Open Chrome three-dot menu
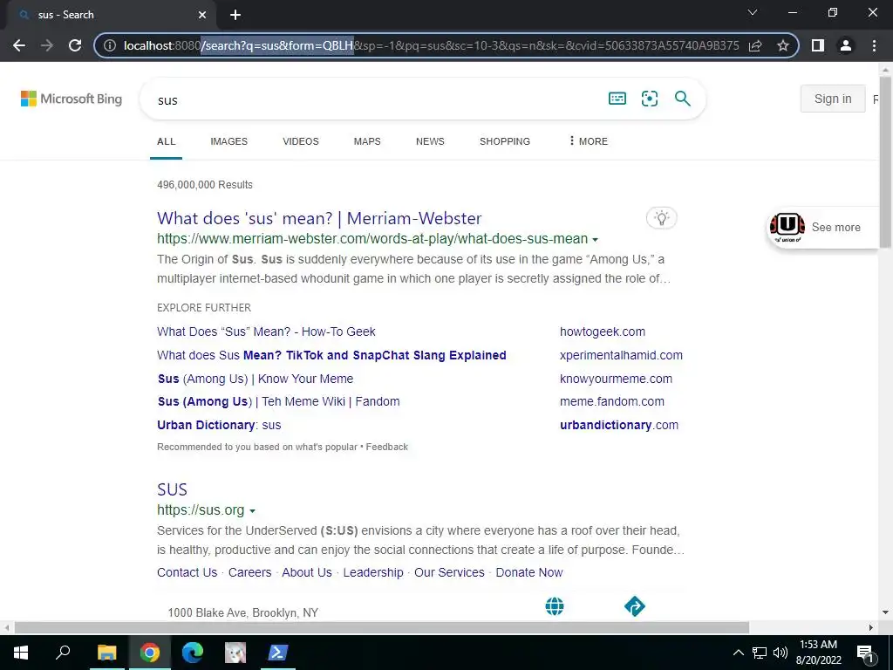The height and width of the screenshot is (670, 893). 874,45
